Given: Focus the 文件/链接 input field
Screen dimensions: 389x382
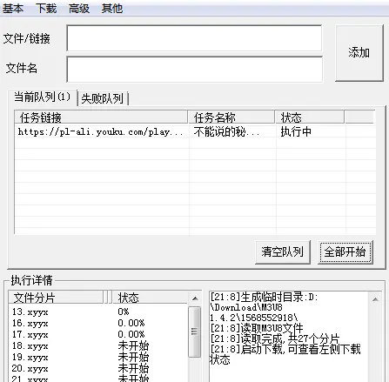Looking at the screenshot, I should (194, 38).
